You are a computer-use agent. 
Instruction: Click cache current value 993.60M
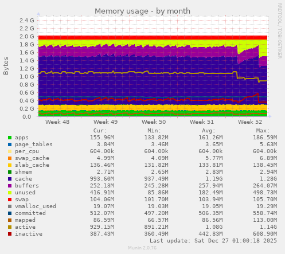(x=102, y=179)
